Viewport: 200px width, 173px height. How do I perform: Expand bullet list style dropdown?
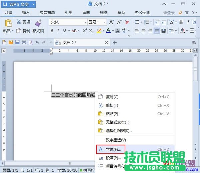point(141,22)
